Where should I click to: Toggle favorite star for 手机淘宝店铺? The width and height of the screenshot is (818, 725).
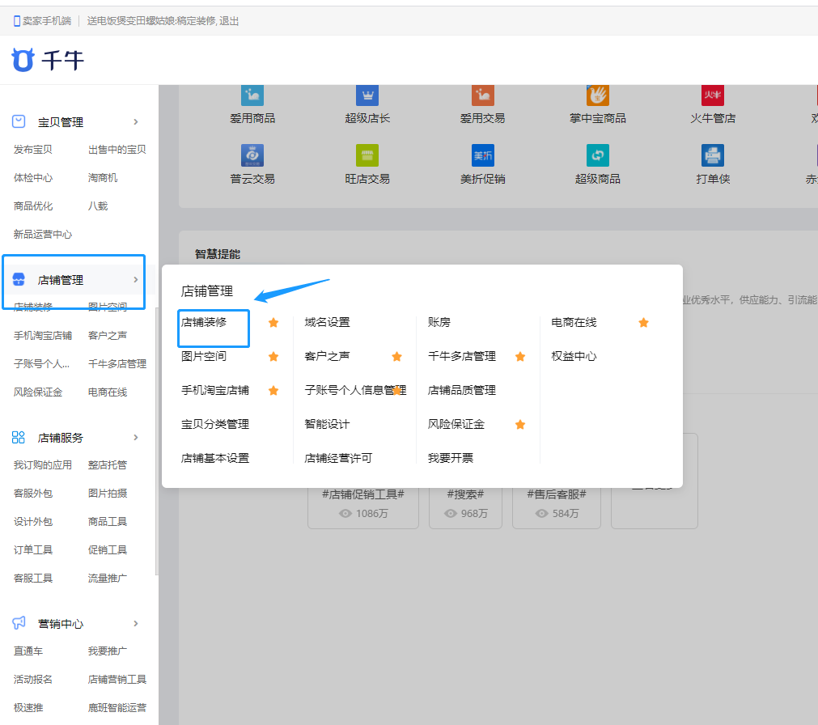click(x=273, y=391)
